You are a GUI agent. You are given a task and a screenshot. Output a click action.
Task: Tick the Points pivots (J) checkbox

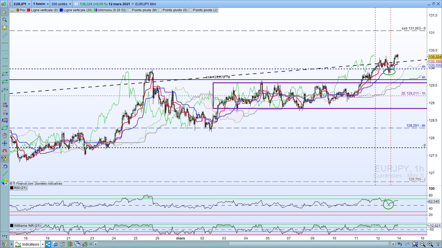click(191, 10)
